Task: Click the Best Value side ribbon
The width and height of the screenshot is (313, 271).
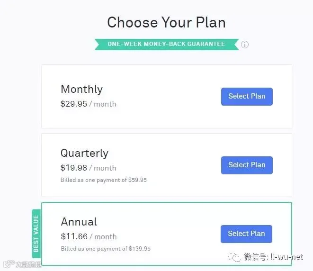Action: [36, 234]
